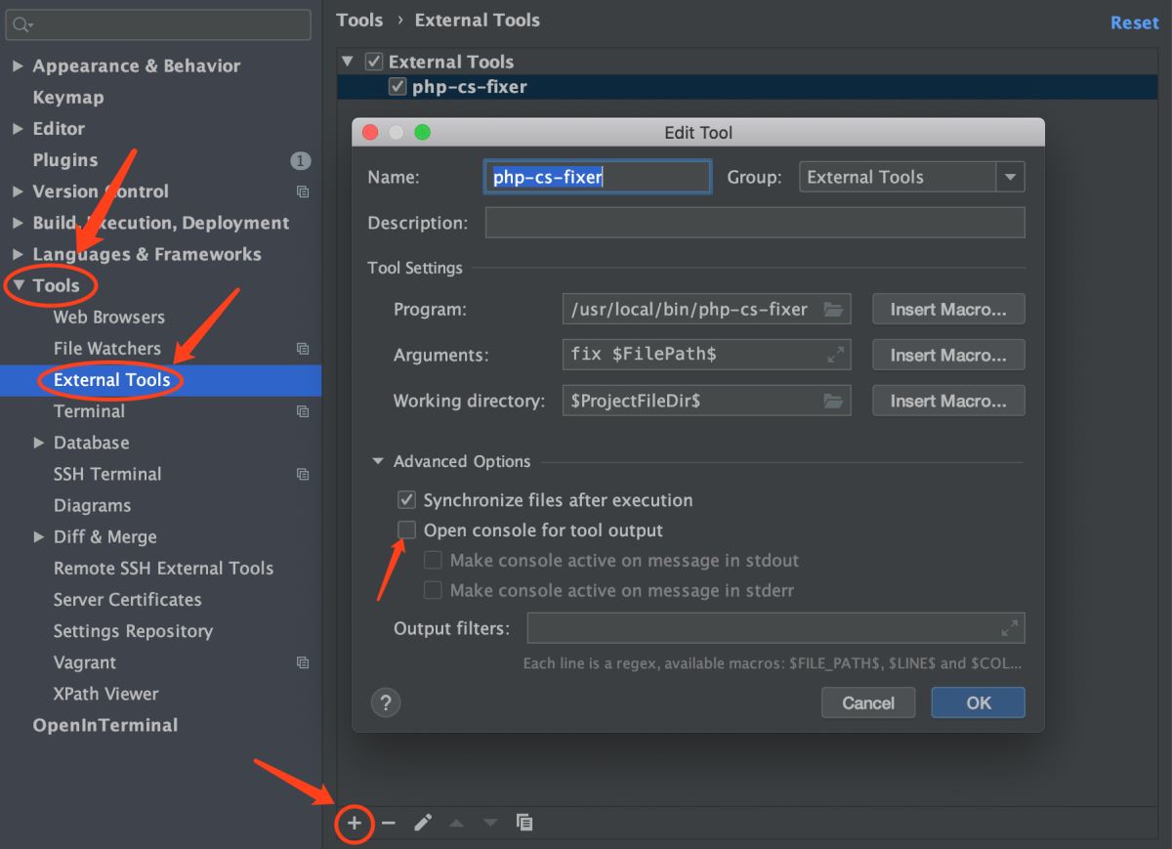Click the copy tool icon in bottom toolbar
This screenshot has height=849, width=1172.
tap(524, 823)
